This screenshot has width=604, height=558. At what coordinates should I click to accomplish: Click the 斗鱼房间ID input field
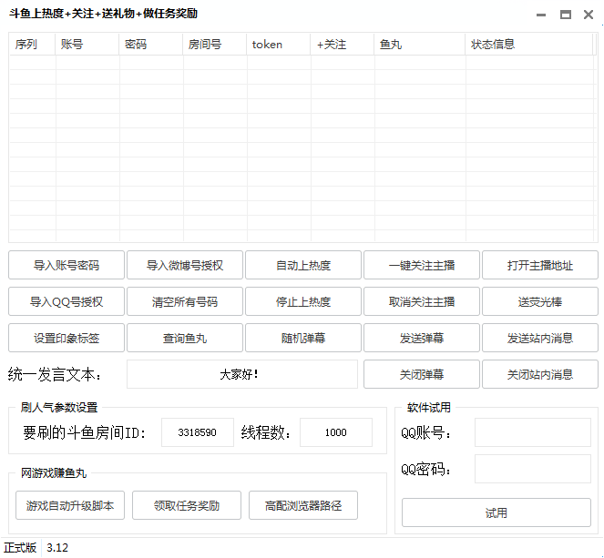point(198,433)
